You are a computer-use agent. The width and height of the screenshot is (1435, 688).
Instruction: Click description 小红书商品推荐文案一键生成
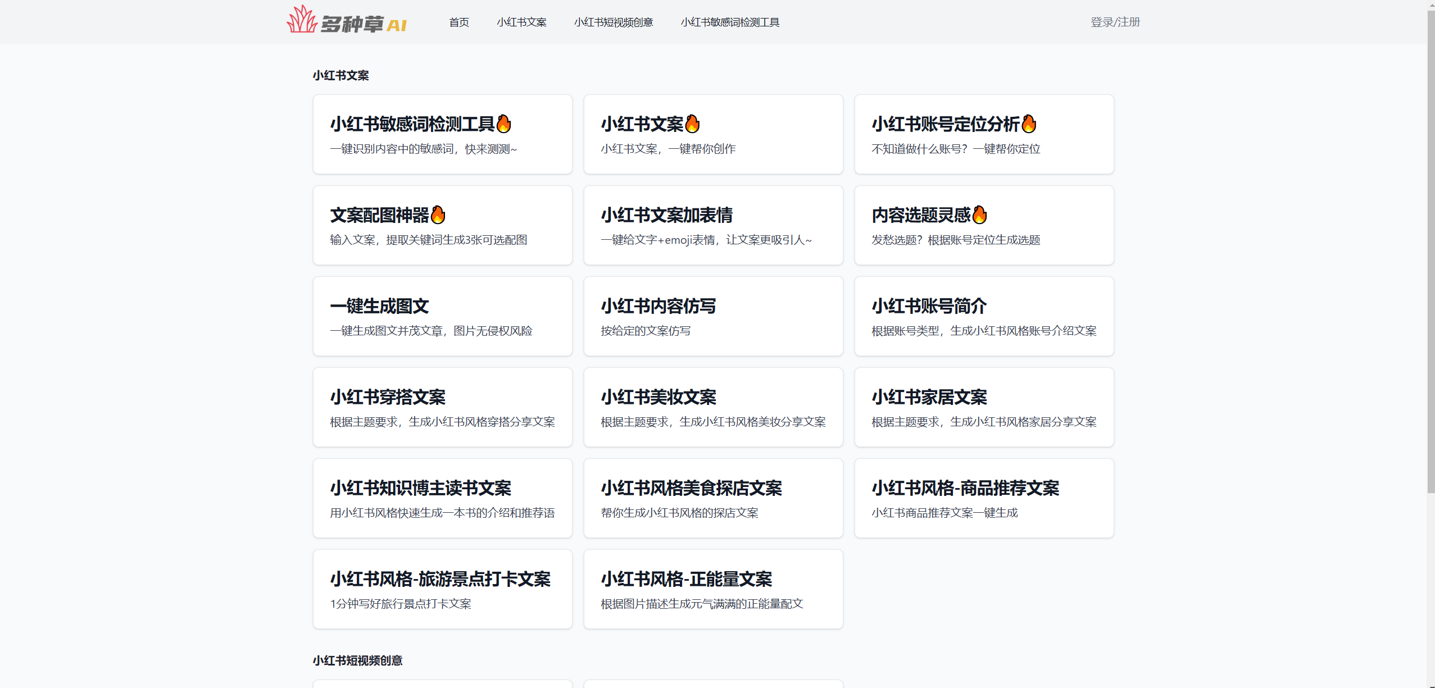point(944,513)
